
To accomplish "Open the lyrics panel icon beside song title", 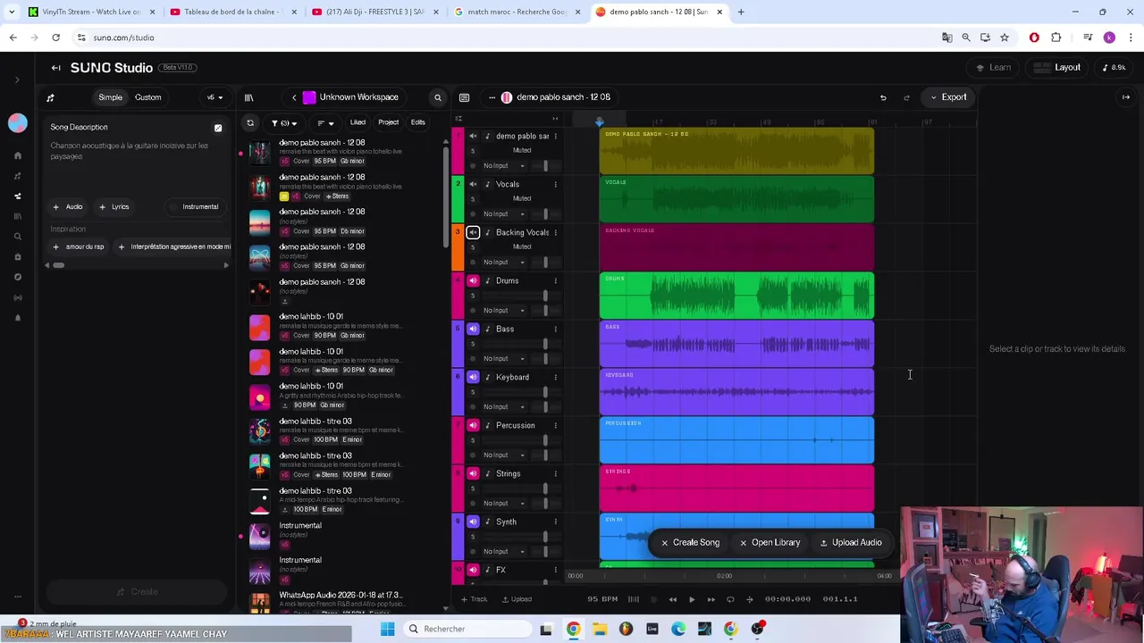I will pos(464,97).
